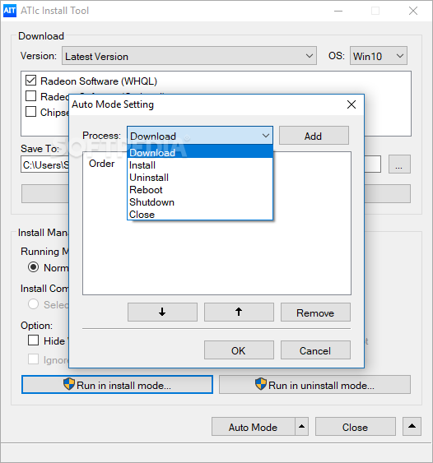
Task: Click the AIT application icon in title bar
Action: (9, 11)
